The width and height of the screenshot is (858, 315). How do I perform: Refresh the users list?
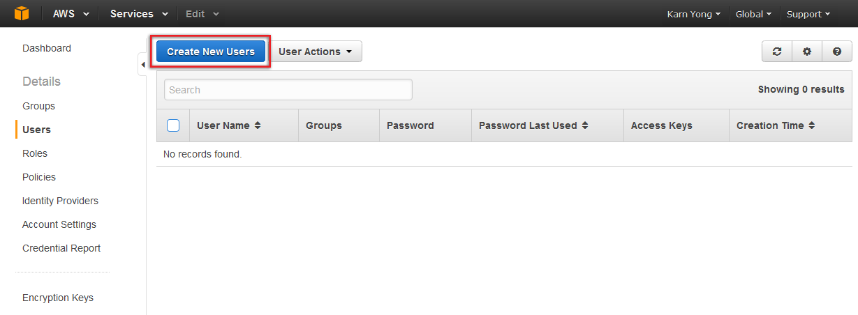(776, 52)
